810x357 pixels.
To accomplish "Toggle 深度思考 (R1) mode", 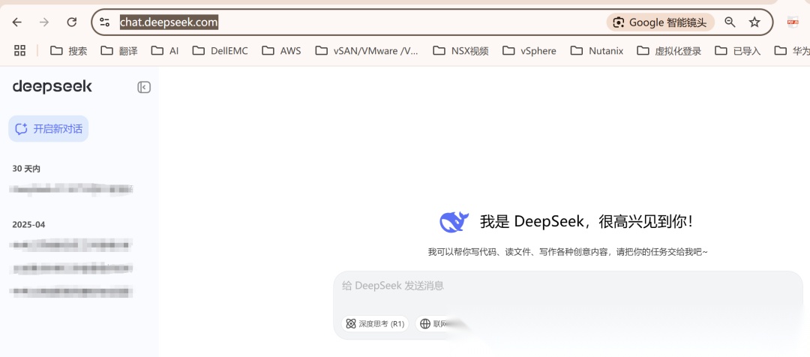I will [375, 324].
